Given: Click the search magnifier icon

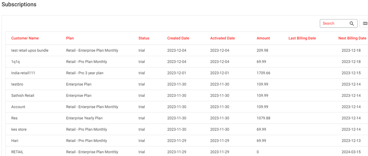Looking at the screenshot, I should pyautogui.click(x=352, y=24).
